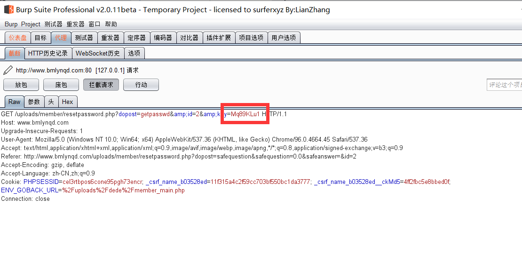Click the 废包 drop button
Screen dimensions: 522x254
point(61,85)
